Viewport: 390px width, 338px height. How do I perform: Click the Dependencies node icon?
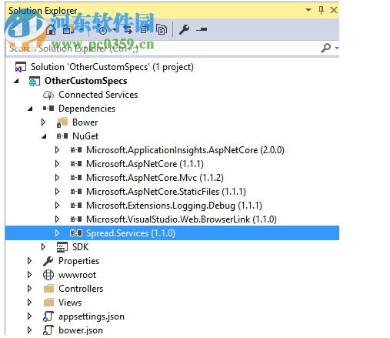click(x=48, y=109)
